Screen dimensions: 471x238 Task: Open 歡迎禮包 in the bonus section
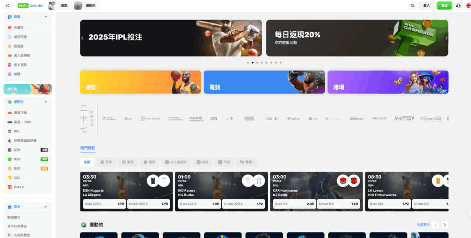tap(14, 217)
